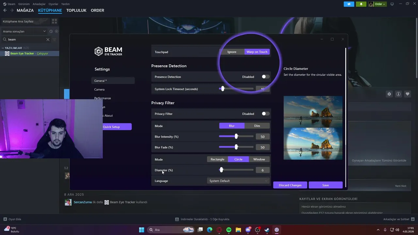The width and height of the screenshot is (418, 235).
Task: Open the Görünüm menu
Action: 24,4
